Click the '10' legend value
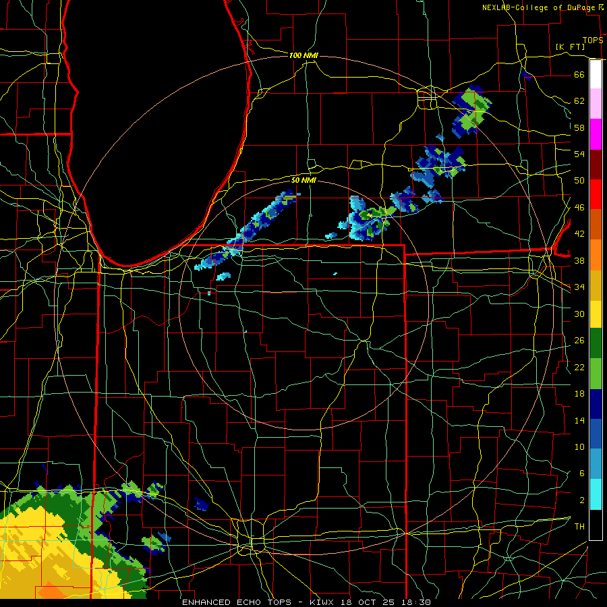Viewport: 607px width, 607px height. click(x=579, y=447)
